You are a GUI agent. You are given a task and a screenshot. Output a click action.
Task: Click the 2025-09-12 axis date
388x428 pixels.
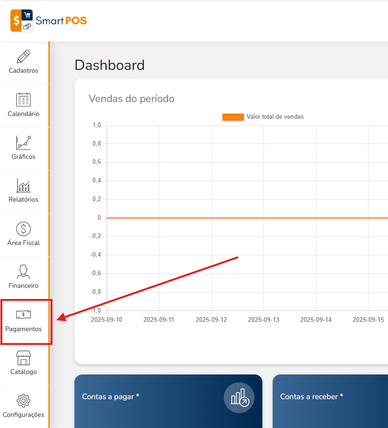click(211, 319)
